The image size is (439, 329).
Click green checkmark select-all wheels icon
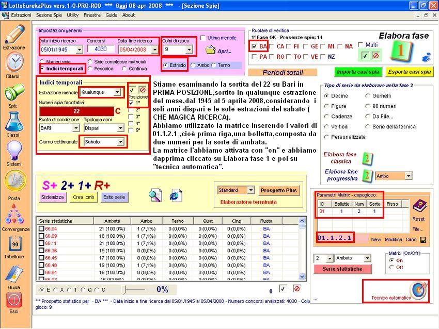[x=365, y=56]
